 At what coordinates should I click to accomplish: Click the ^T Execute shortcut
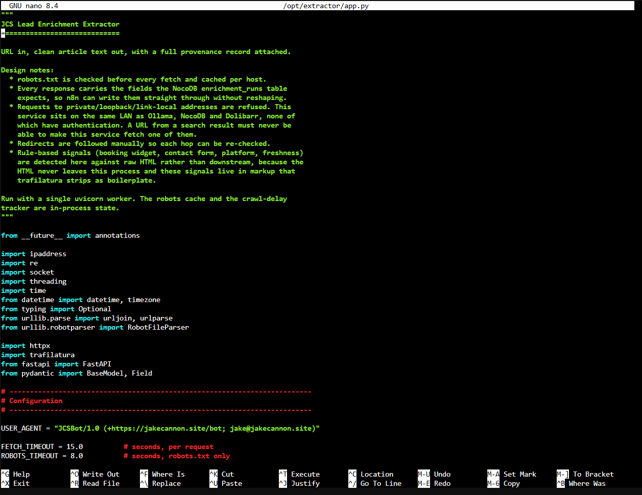click(299, 474)
